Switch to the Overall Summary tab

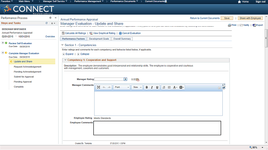(122, 39)
